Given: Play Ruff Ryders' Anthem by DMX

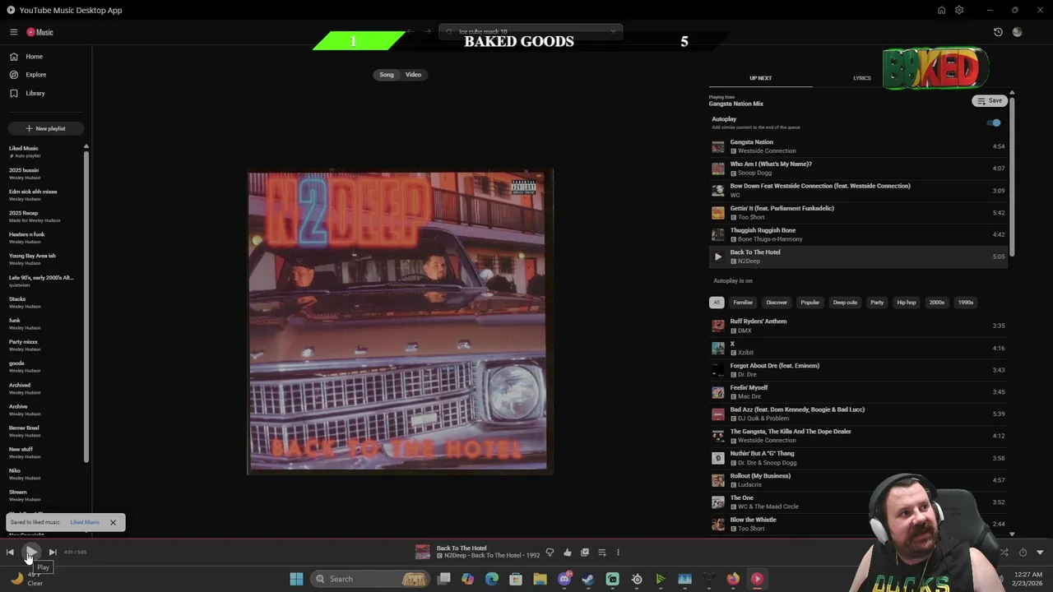Looking at the screenshot, I should coord(857,326).
